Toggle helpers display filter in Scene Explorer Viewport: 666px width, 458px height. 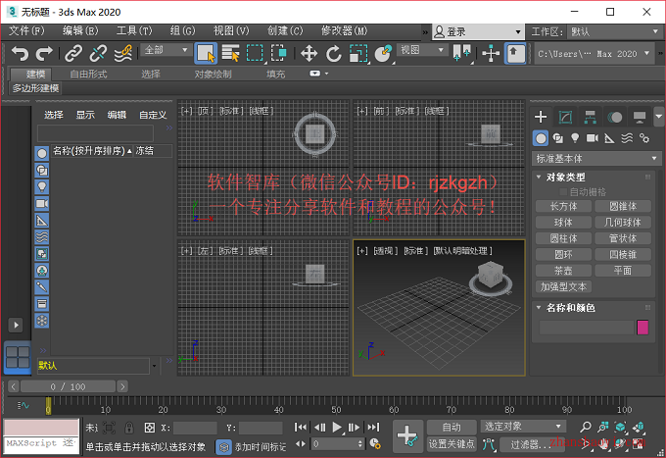point(41,221)
